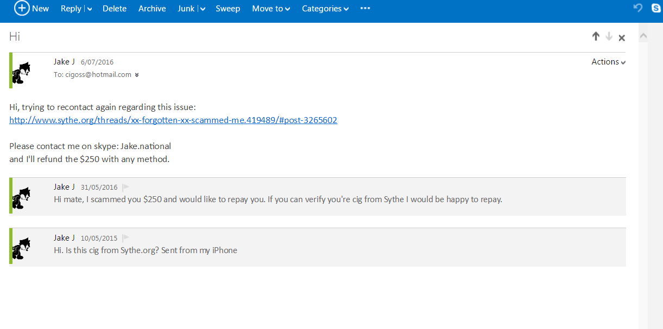Open the Junk options dropdown arrow

click(x=203, y=9)
